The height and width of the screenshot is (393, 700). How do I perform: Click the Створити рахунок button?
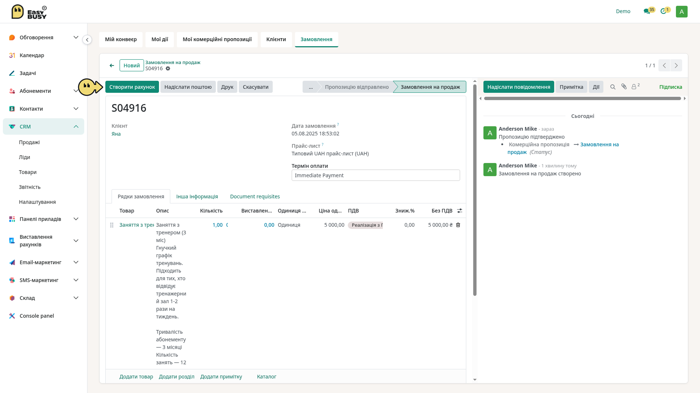(x=132, y=87)
